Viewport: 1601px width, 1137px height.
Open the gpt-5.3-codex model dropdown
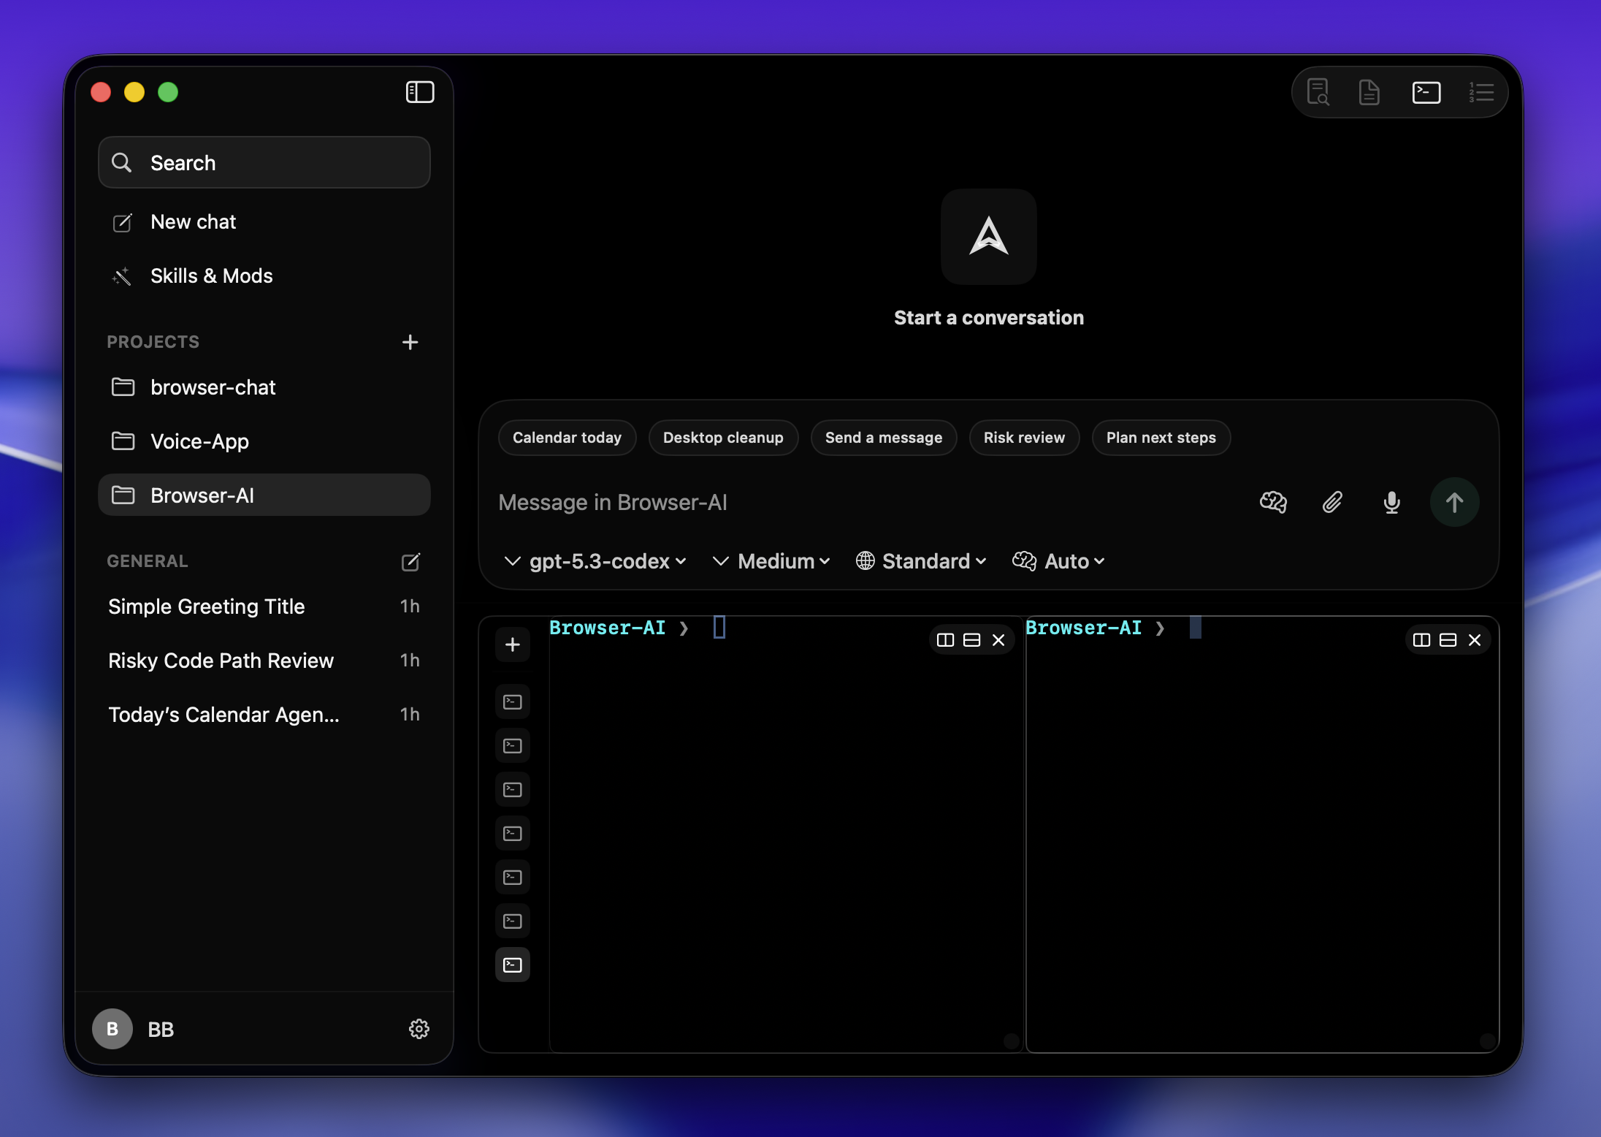pos(597,561)
